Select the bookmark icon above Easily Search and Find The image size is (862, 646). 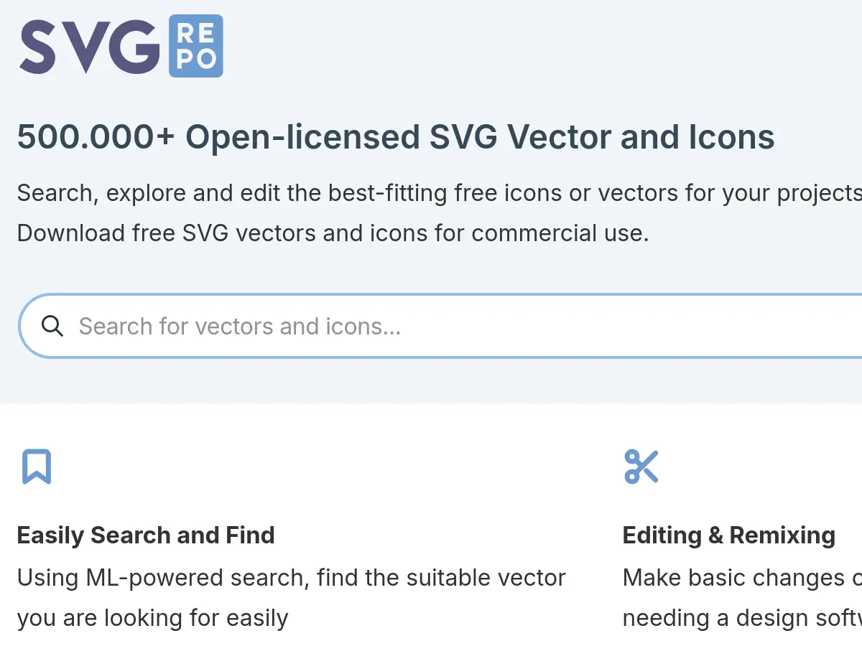(37, 467)
